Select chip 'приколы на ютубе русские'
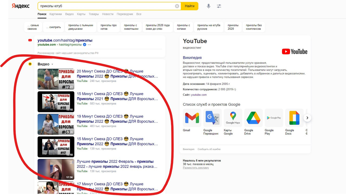 tap(209, 27)
